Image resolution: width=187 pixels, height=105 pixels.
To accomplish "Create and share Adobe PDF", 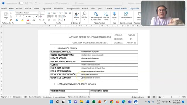I will tap(96, 16).
